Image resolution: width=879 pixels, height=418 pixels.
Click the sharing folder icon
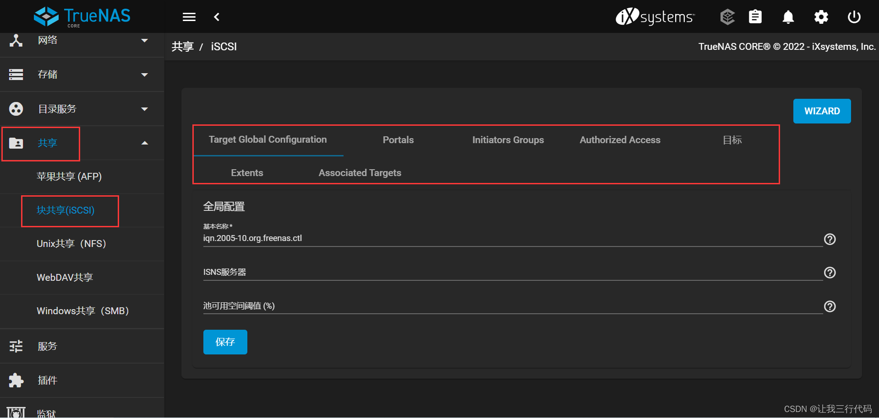pos(16,143)
